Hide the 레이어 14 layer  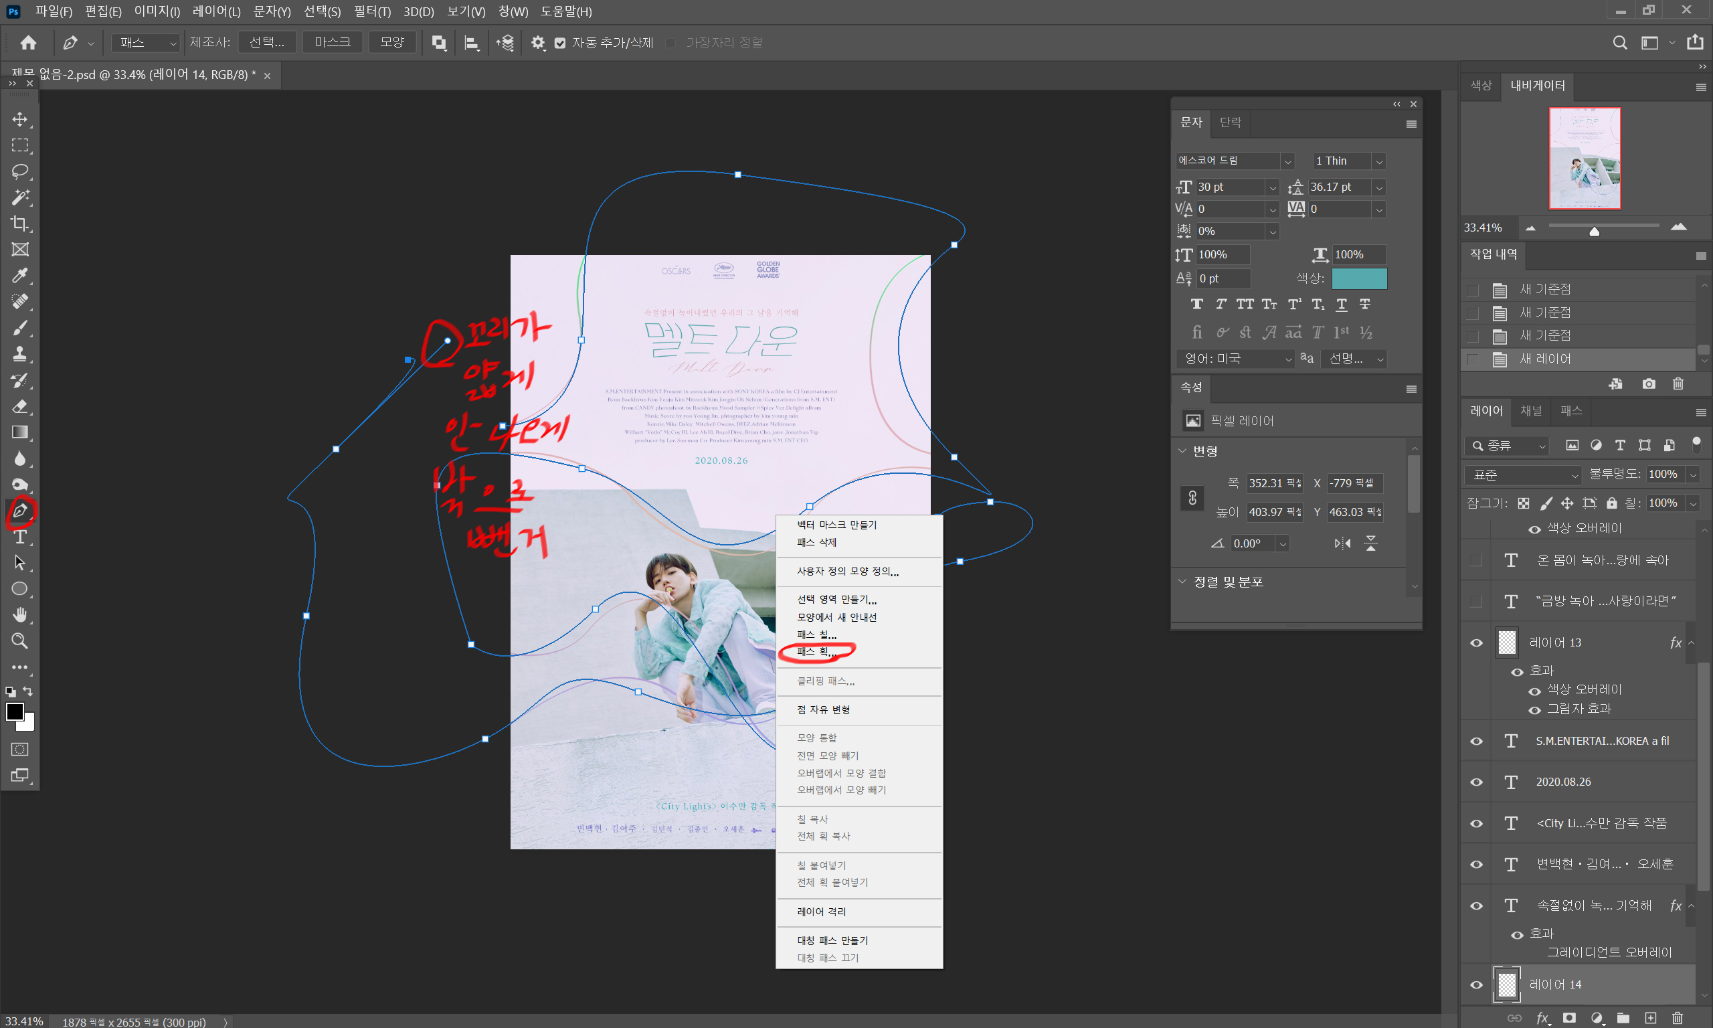[x=1476, y=984]
